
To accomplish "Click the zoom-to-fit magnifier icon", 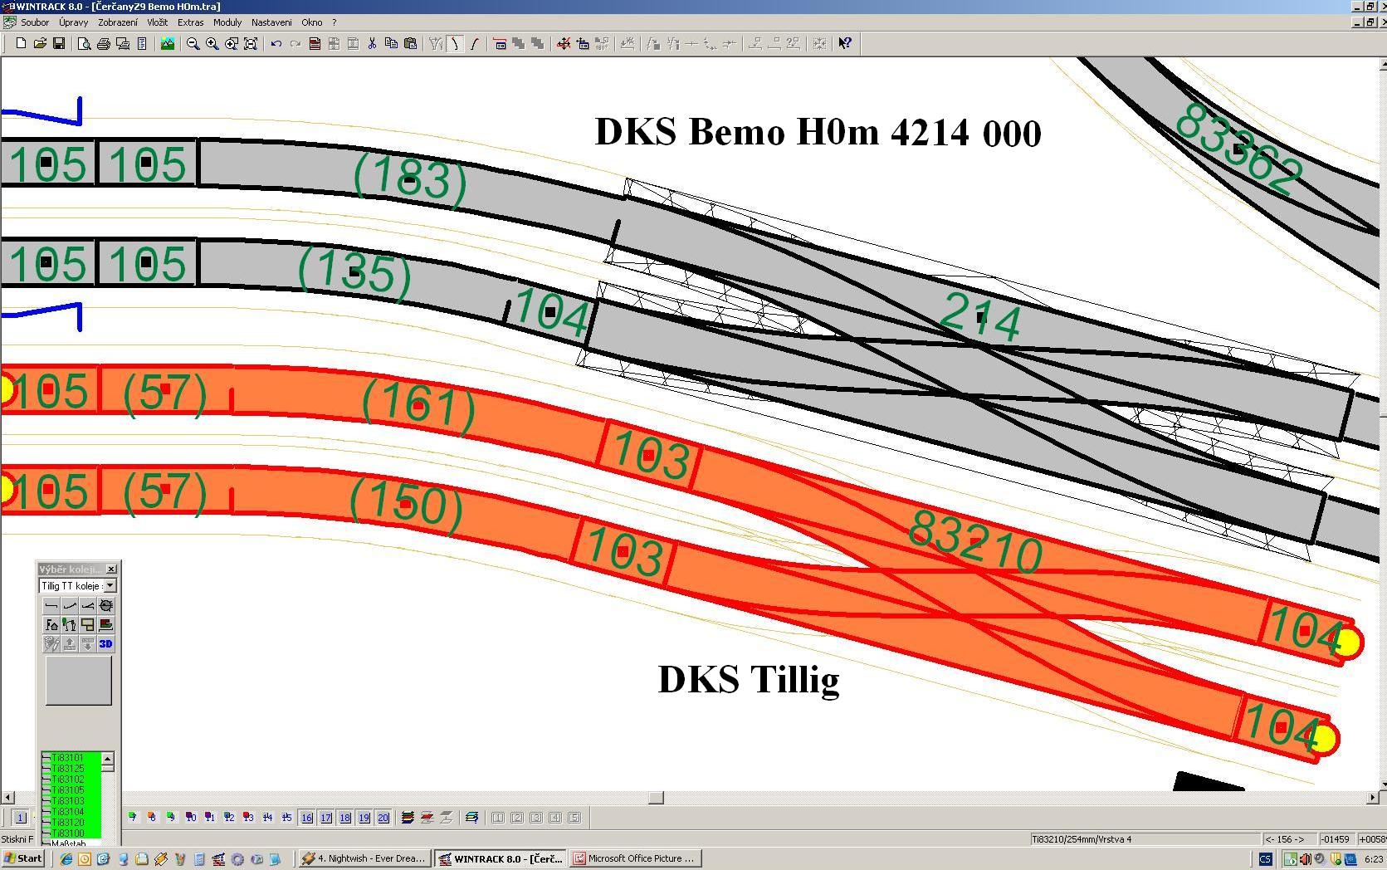I will (251, 44).
